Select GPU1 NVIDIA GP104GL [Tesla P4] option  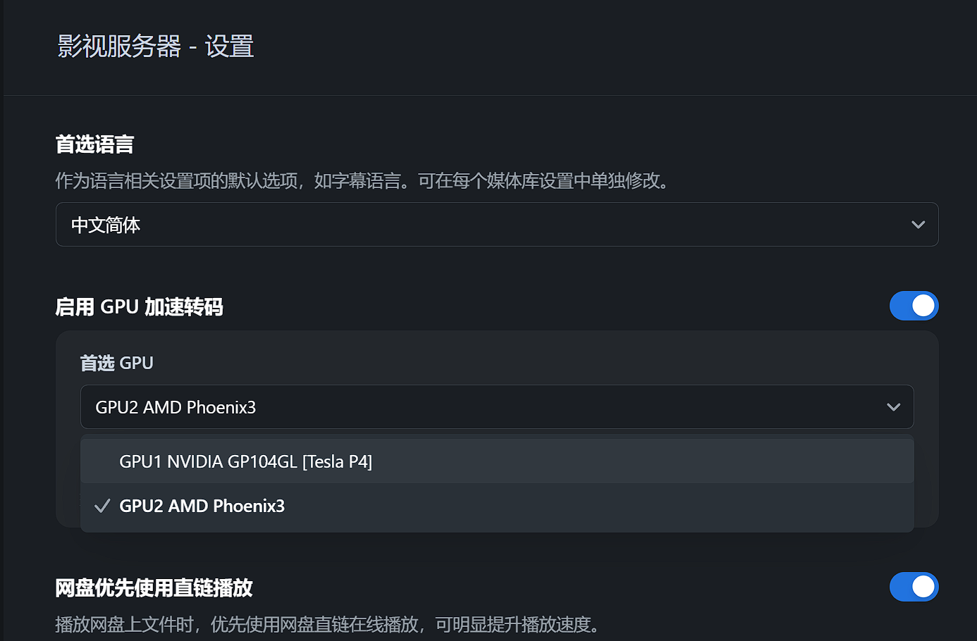(x=245, y=461)
